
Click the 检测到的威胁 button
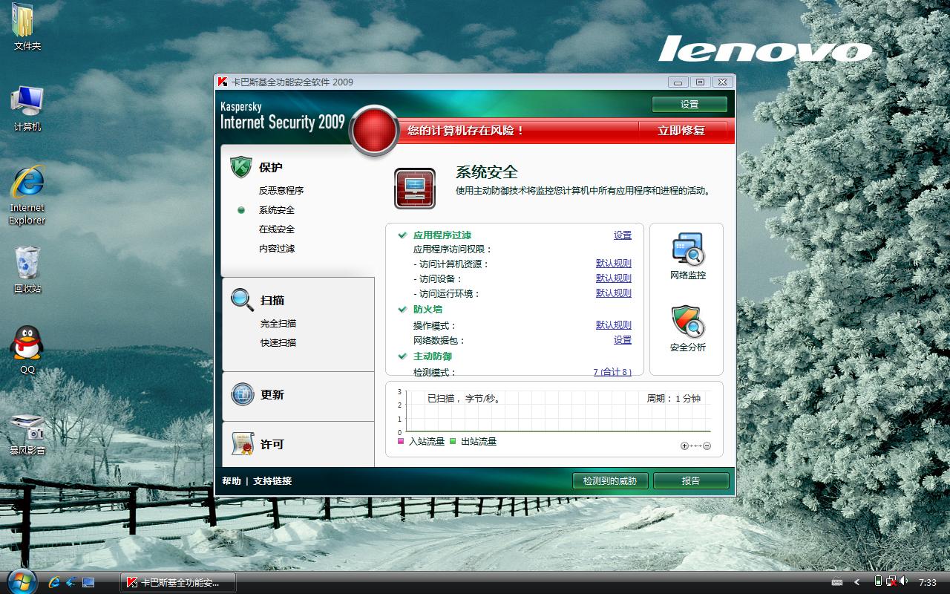[610, 480]
